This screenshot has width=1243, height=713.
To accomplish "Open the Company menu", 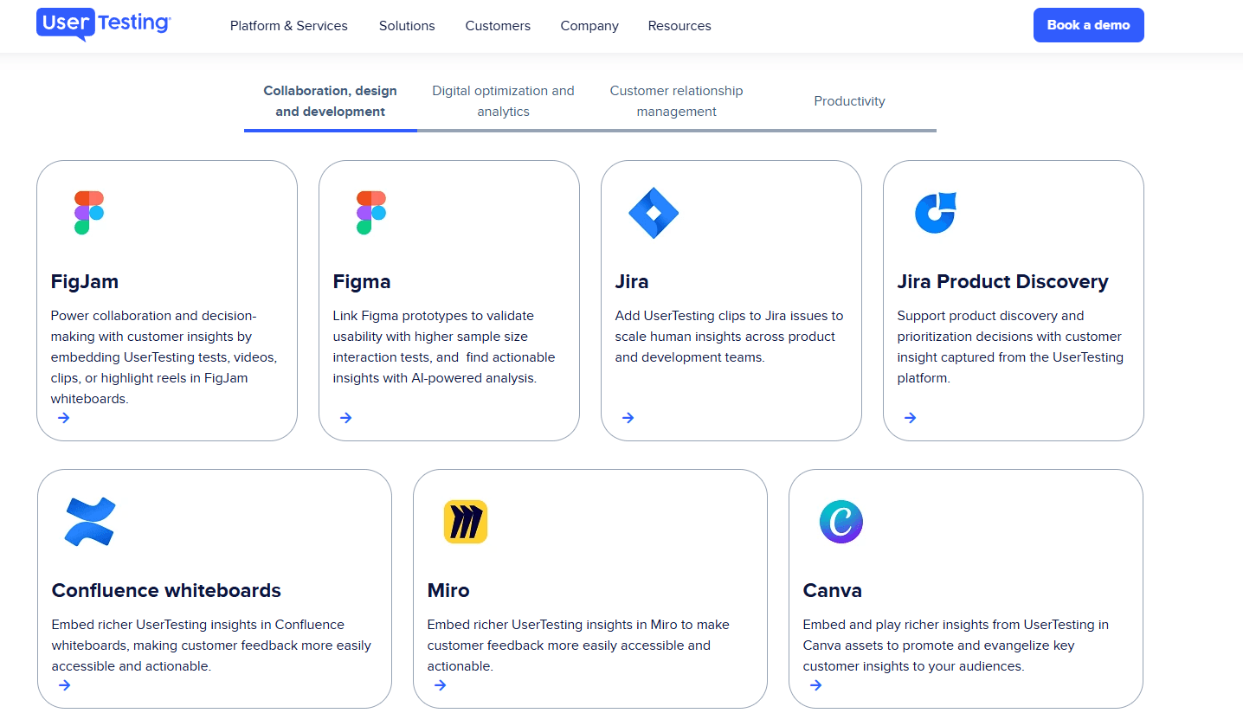I will [589, 26].
